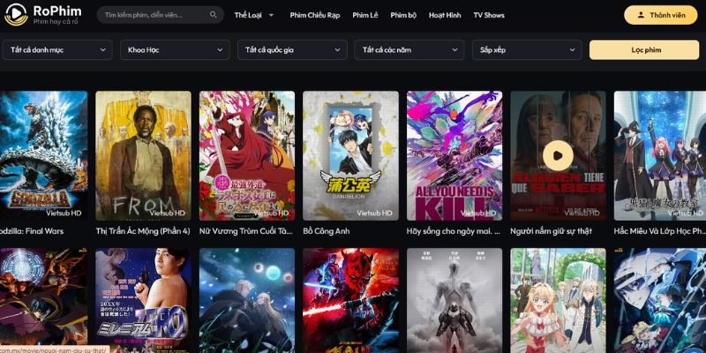Screen dimensions: 706x353
Task: Click the Thành viên member button
Action: click(660, 15)
